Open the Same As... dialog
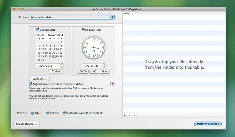Image resolution: width=235 pixels, height=137 pixels. point(39,79)
